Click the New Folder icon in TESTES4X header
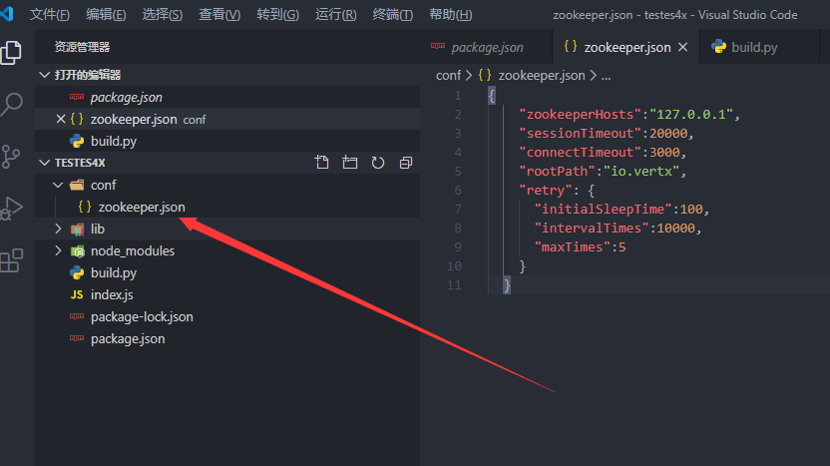The height and width of the screenshot is (466, 830). pyautogui.click(x=349, y=163)
